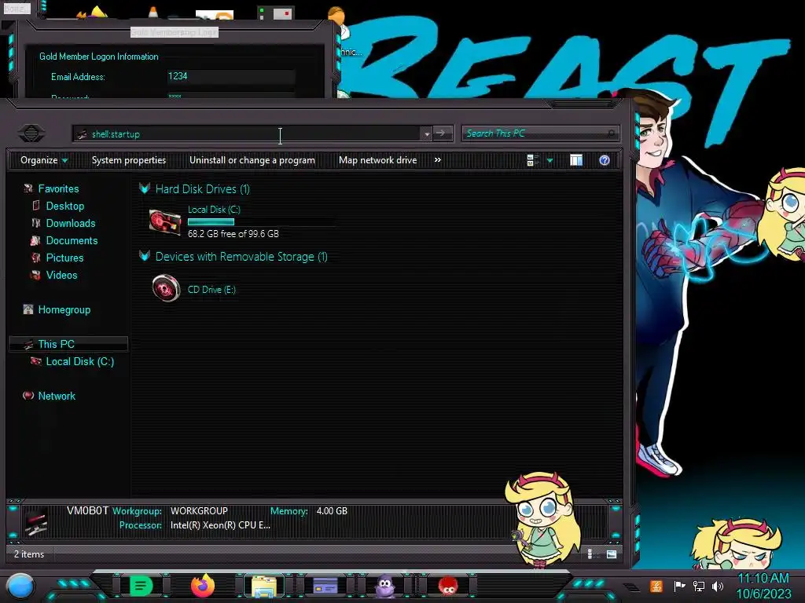The width and height of the screenshot is (805, 603).
Task: Click the back navigation button in Explorer
Action: pyautogui.click(x=31, y=133)
